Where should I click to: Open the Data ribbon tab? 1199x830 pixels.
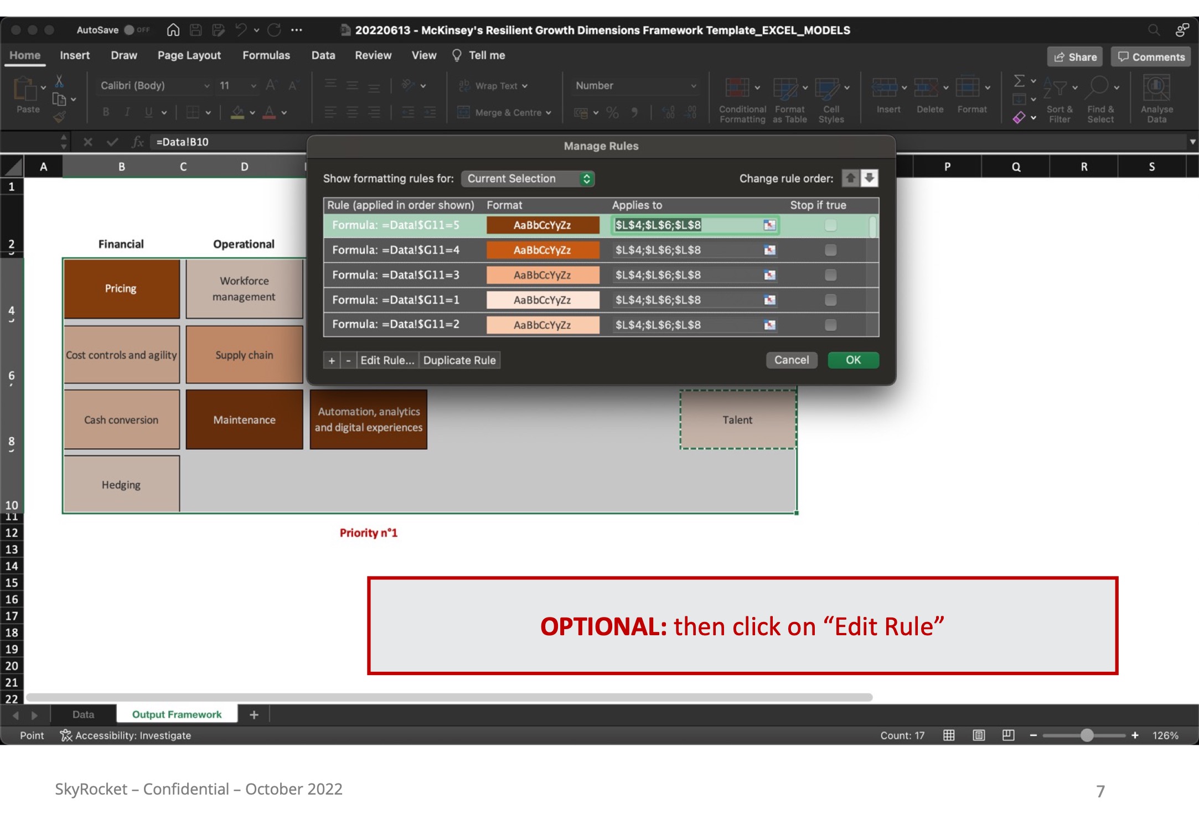(323, 55)
